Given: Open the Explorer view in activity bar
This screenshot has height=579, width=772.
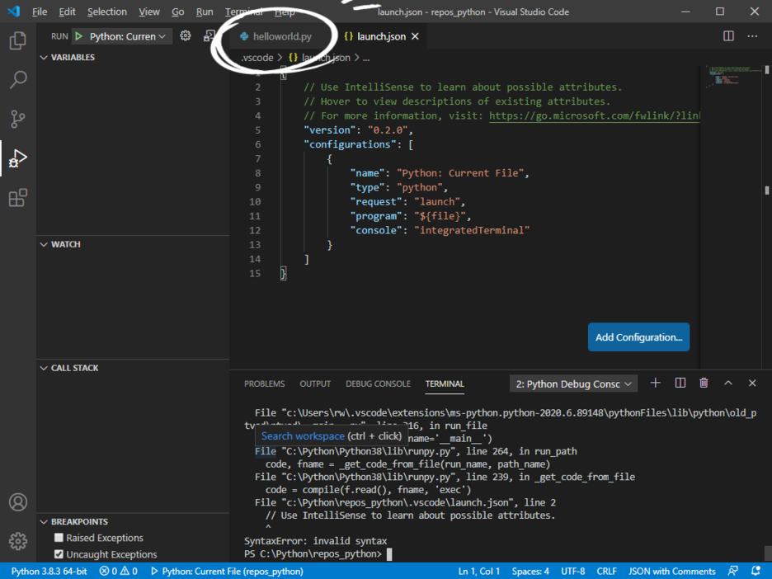Looking at the screenshot, I should coord(17,40).
